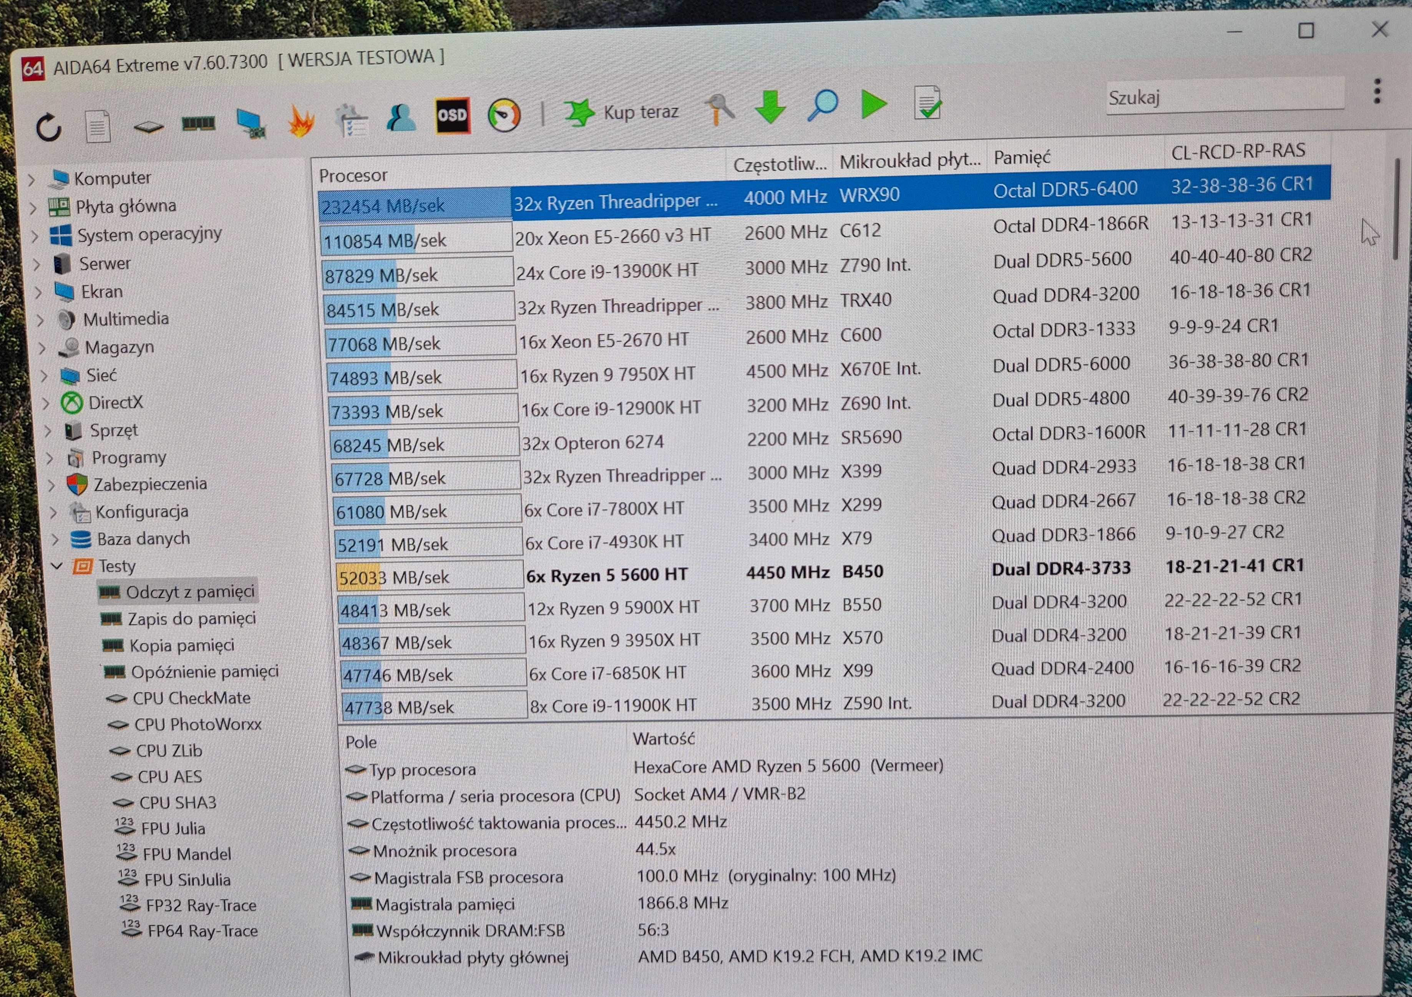Screen dimensions: 1412x997
Task: Select Opóźnienie pamięci test
Action: tap(205, 671)
